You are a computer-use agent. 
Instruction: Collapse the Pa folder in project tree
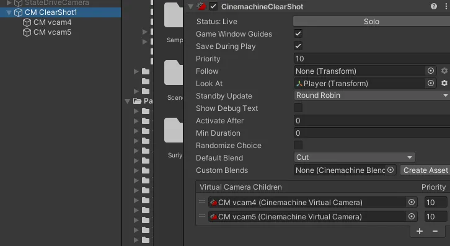tap(128, 101)
